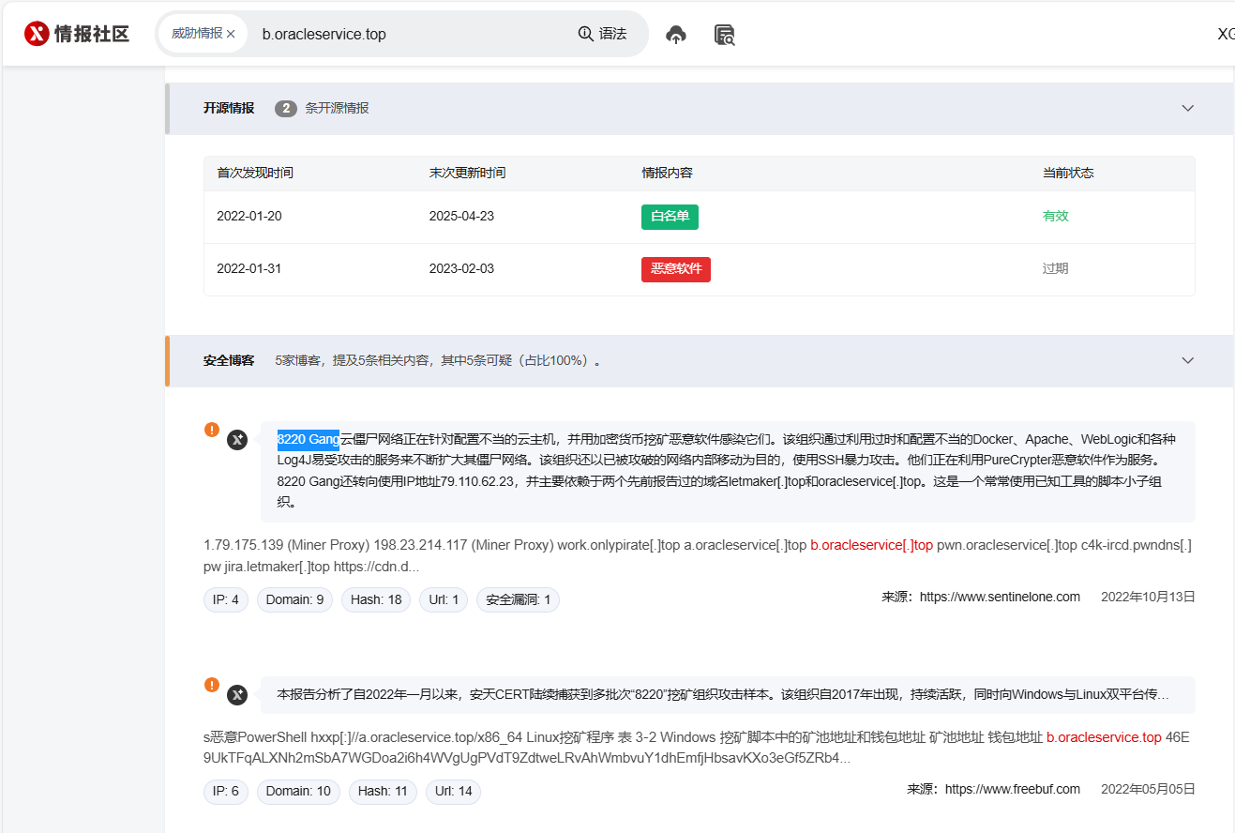This screenshot has height=833, width=1235.
Task: Focus the search field with b.oracleservice.top
Action: pyautogui.click(x=413, y=34)
